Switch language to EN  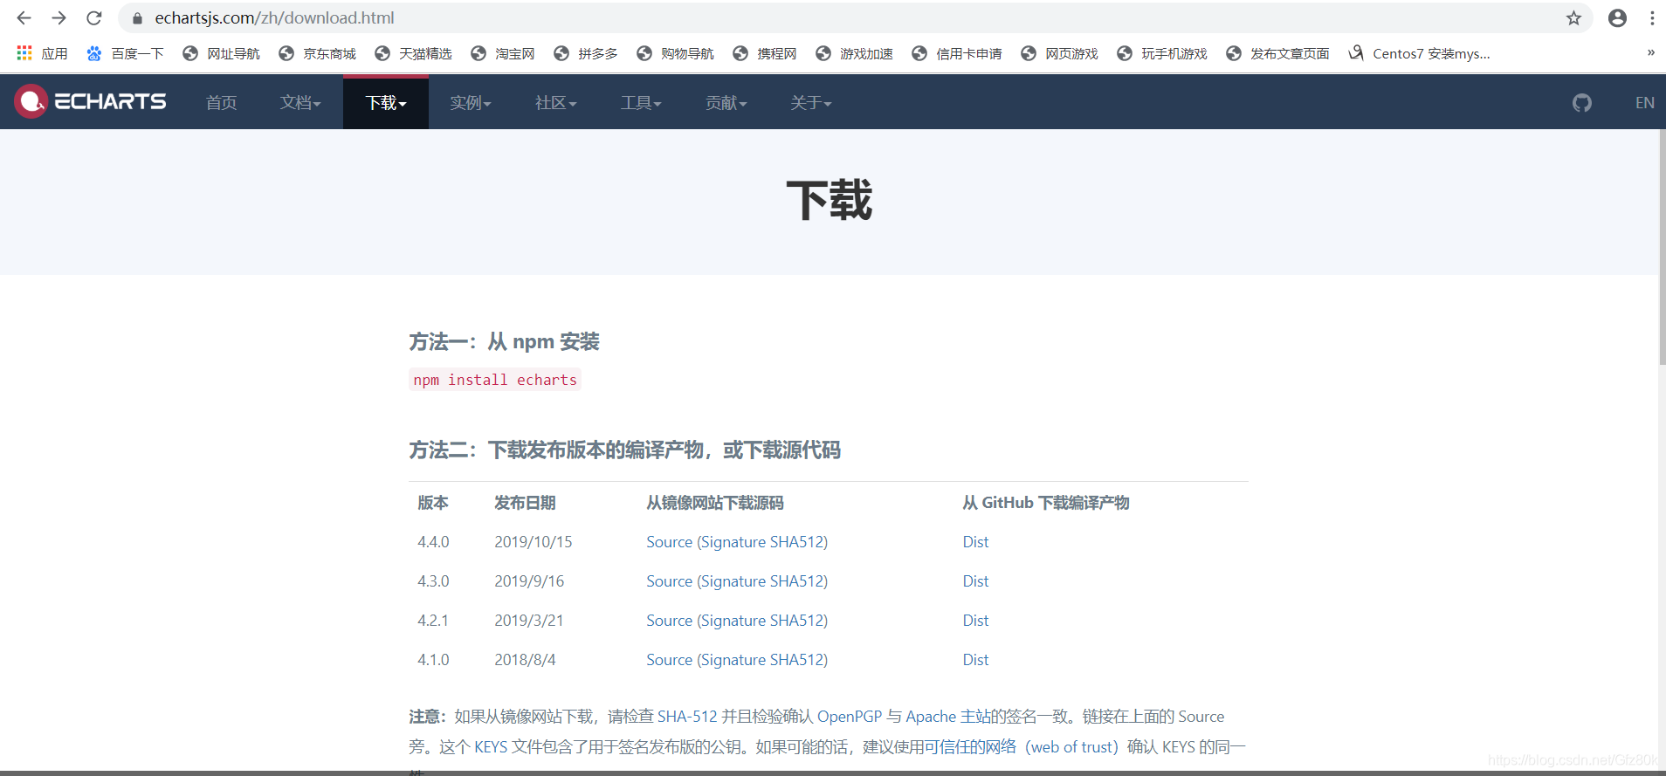pyautogui.click(x=1644, y=103)
